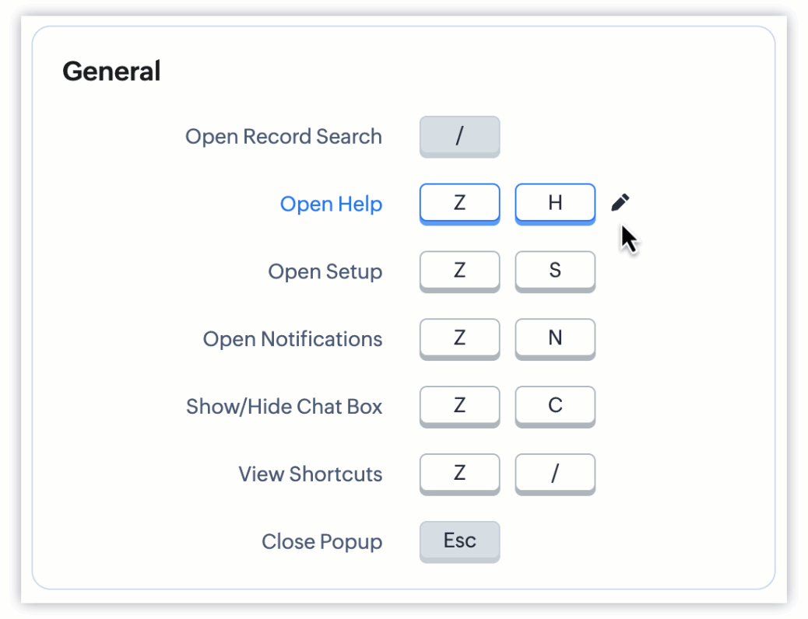The image size is (808, 619).
Task: Select the Z key for Open Notifications
Action: click(x=459, y=339)
